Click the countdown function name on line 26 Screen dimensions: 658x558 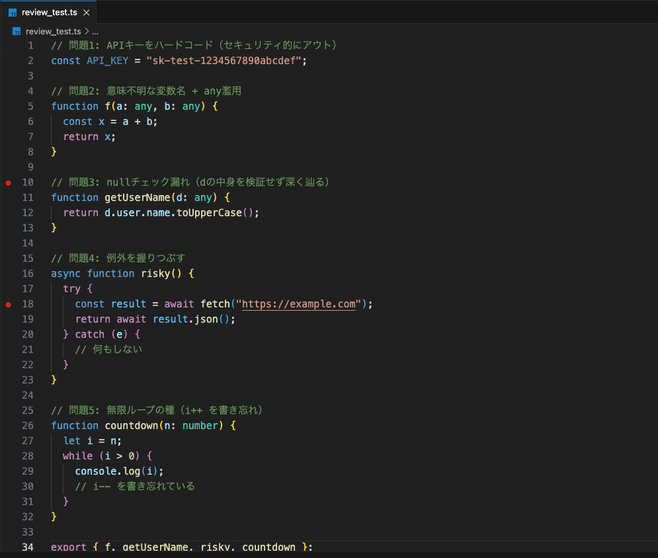pyautogui.click(x=132, y=425)
